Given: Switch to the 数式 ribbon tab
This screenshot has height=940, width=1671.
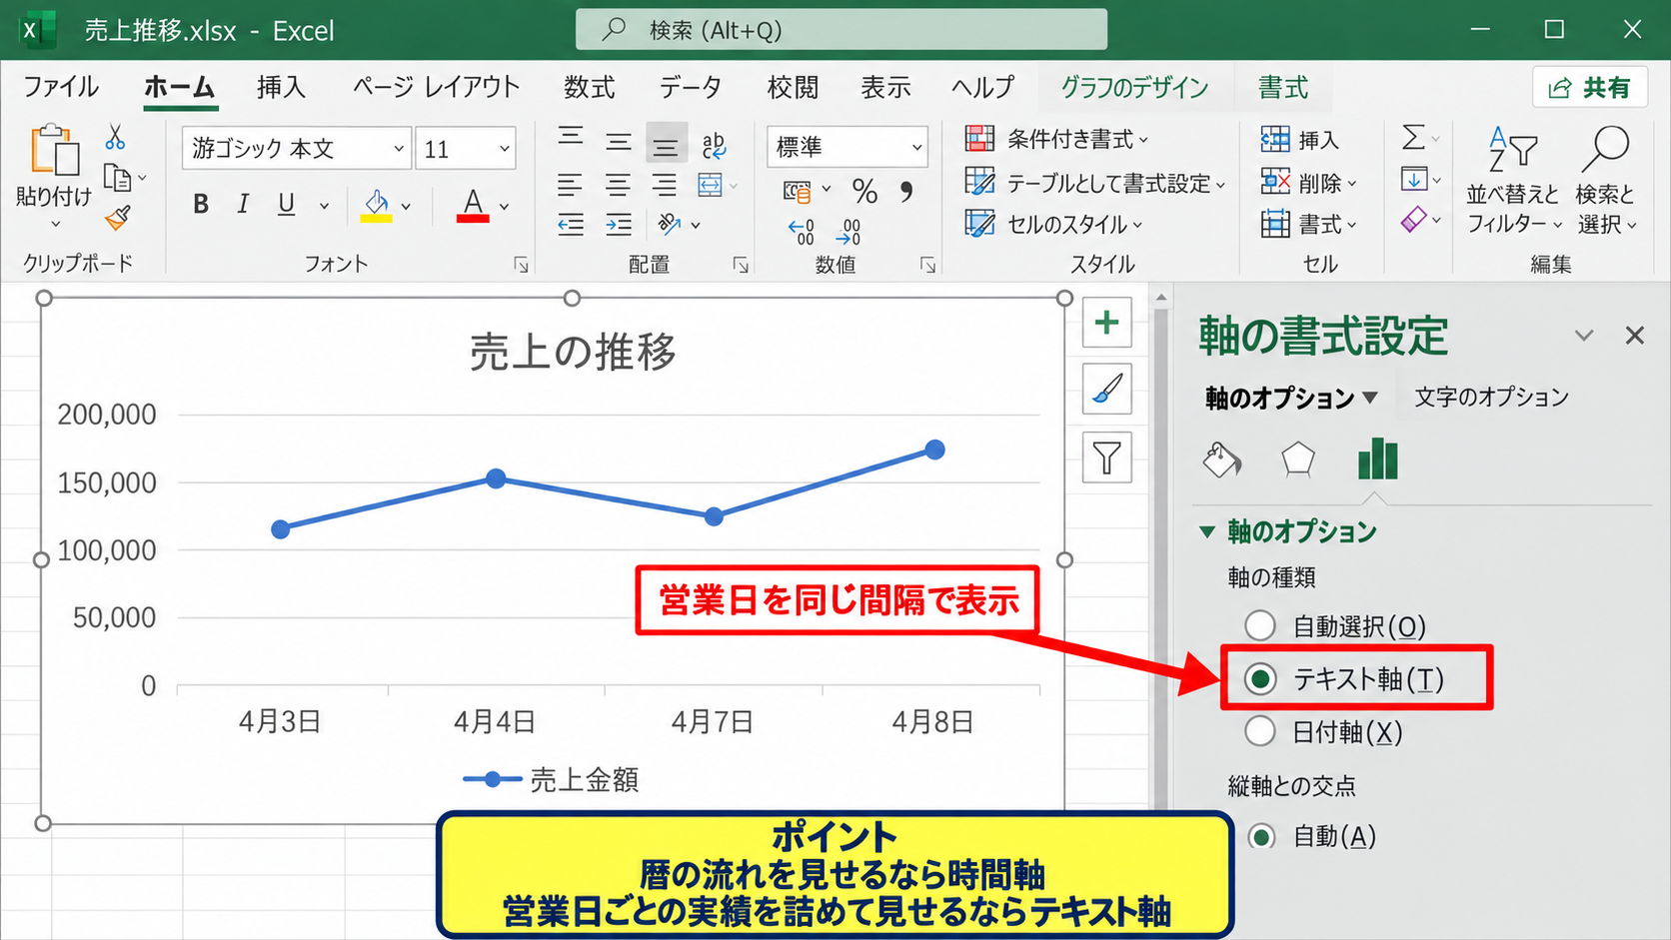Looking at the screenshot, I should pyautogui.click(x=589, y=88).
